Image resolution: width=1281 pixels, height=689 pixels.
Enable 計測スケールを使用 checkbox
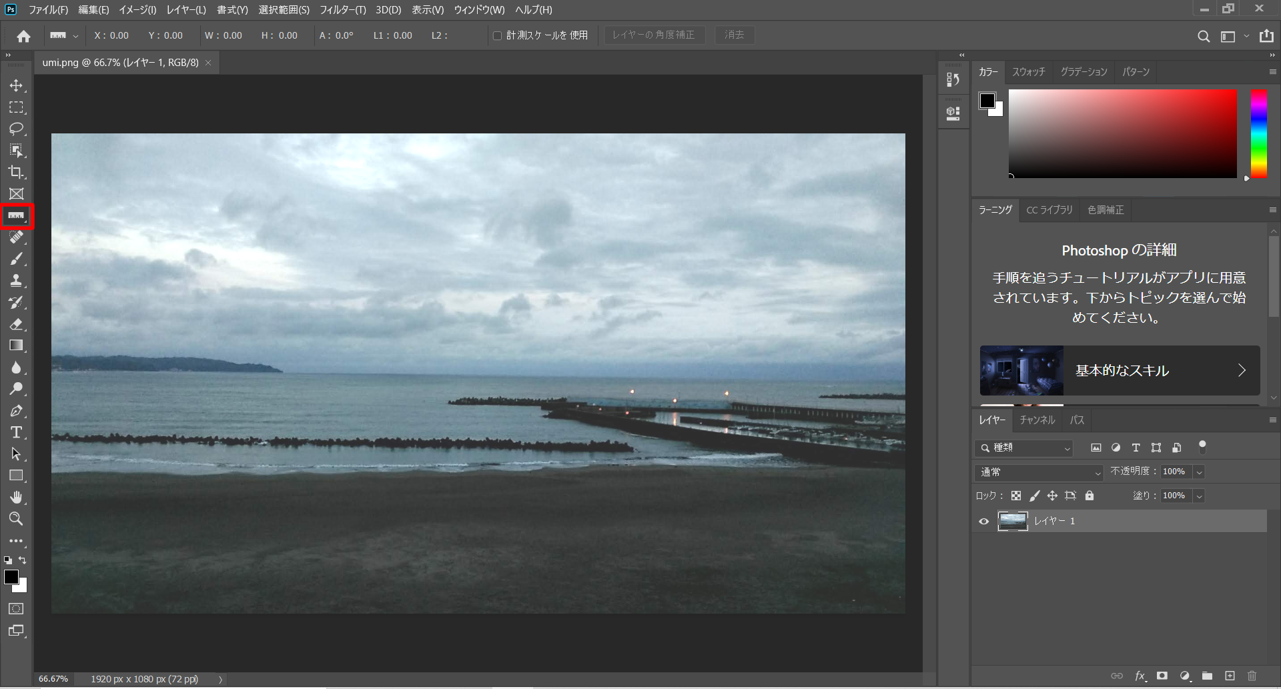click(497, 35)
